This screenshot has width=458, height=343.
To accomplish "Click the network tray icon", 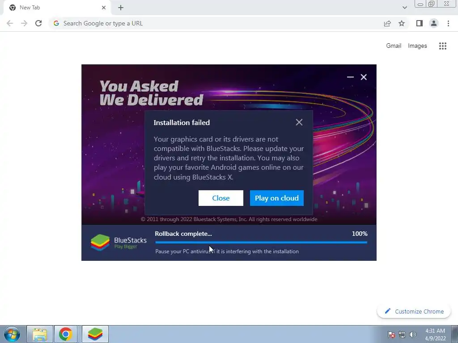I will tap(402, 335).
